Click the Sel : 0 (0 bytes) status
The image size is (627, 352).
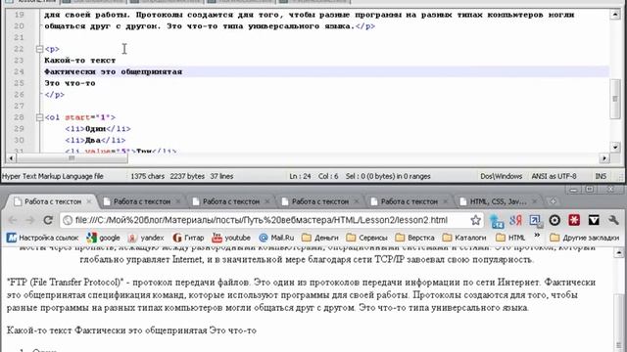[388, 176]
